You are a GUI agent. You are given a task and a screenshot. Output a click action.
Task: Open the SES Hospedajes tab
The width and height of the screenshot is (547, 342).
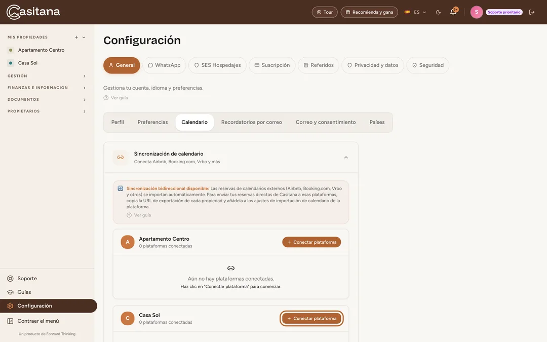pos(217,65)
